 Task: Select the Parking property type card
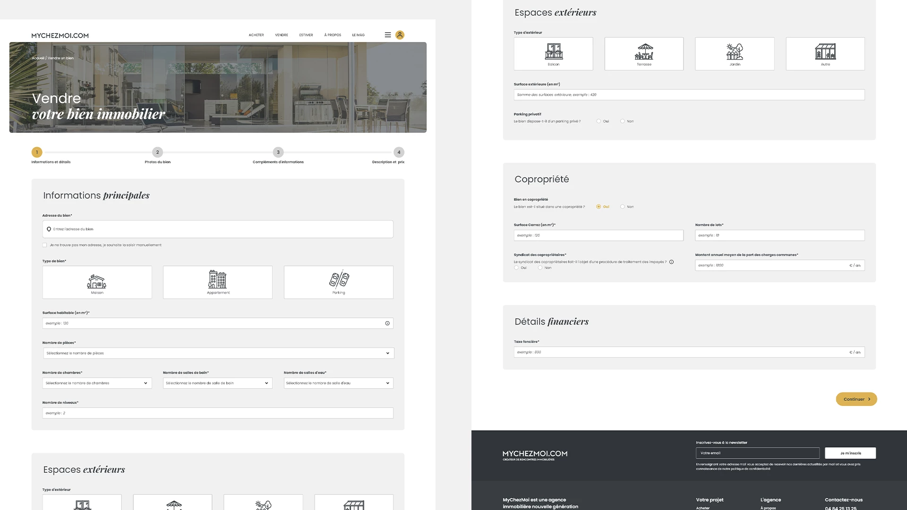tap(339, 282)
